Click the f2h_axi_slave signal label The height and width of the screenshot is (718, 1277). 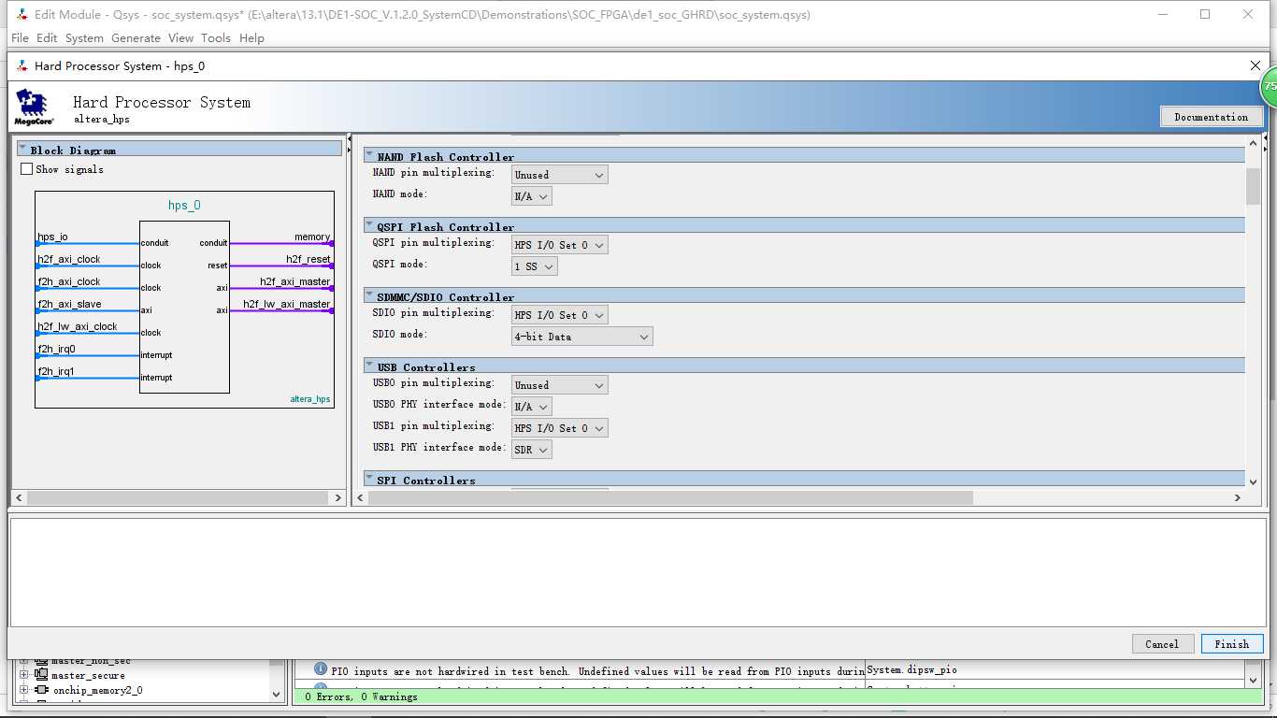tap(69, 304)
